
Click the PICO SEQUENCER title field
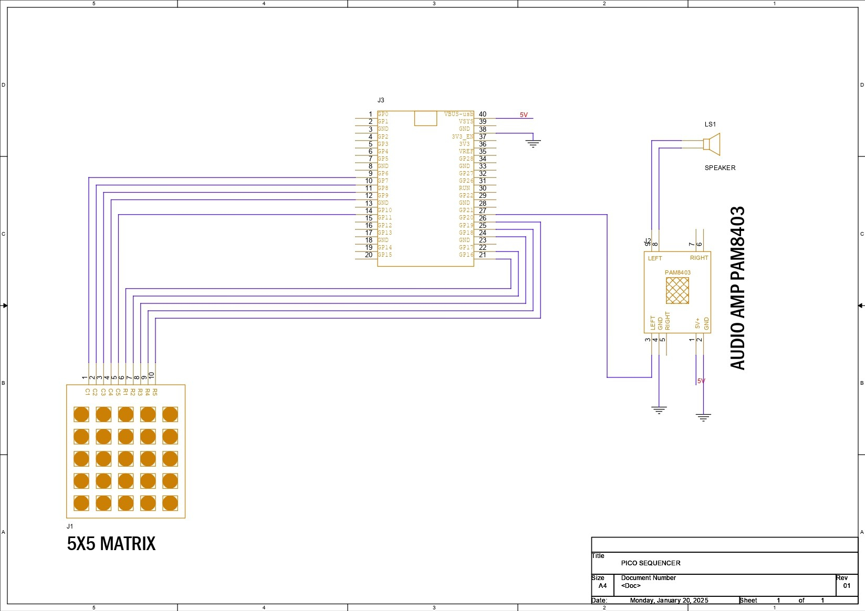pyautogui.click(x=651, y=563)
